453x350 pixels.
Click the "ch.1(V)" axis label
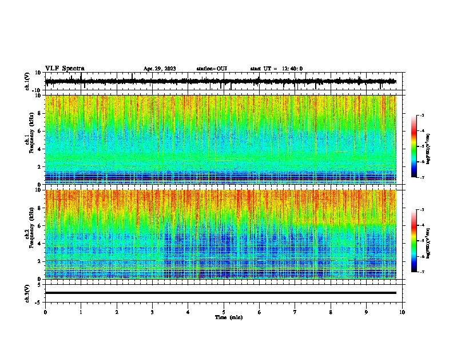coord(27,81)
